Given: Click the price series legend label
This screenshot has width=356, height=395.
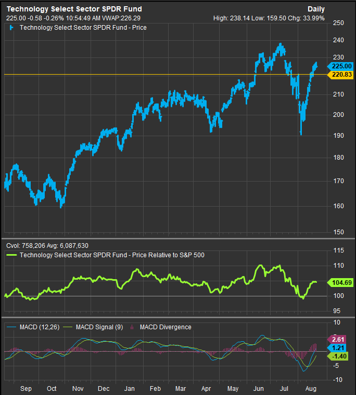Looking at the screenshot, I should 83,28.
